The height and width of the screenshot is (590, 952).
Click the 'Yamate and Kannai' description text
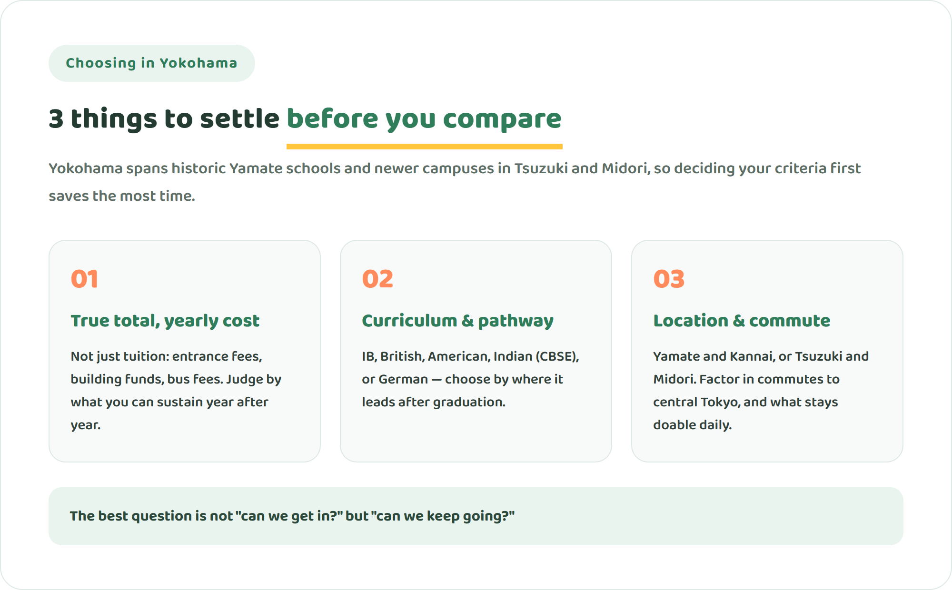click(761, 390)
